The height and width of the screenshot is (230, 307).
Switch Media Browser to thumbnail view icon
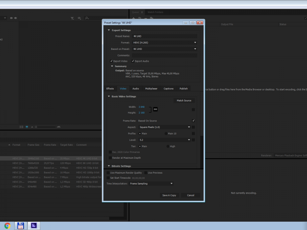[x=27, y=127]
